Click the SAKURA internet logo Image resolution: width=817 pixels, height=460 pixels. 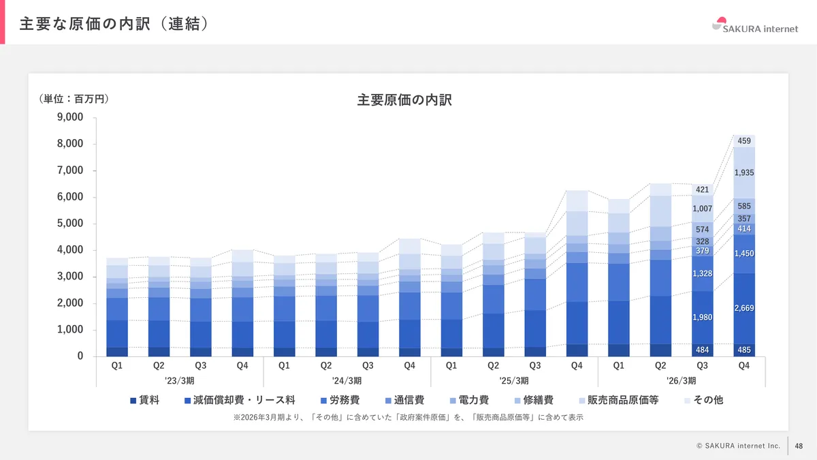coord(754,25)
